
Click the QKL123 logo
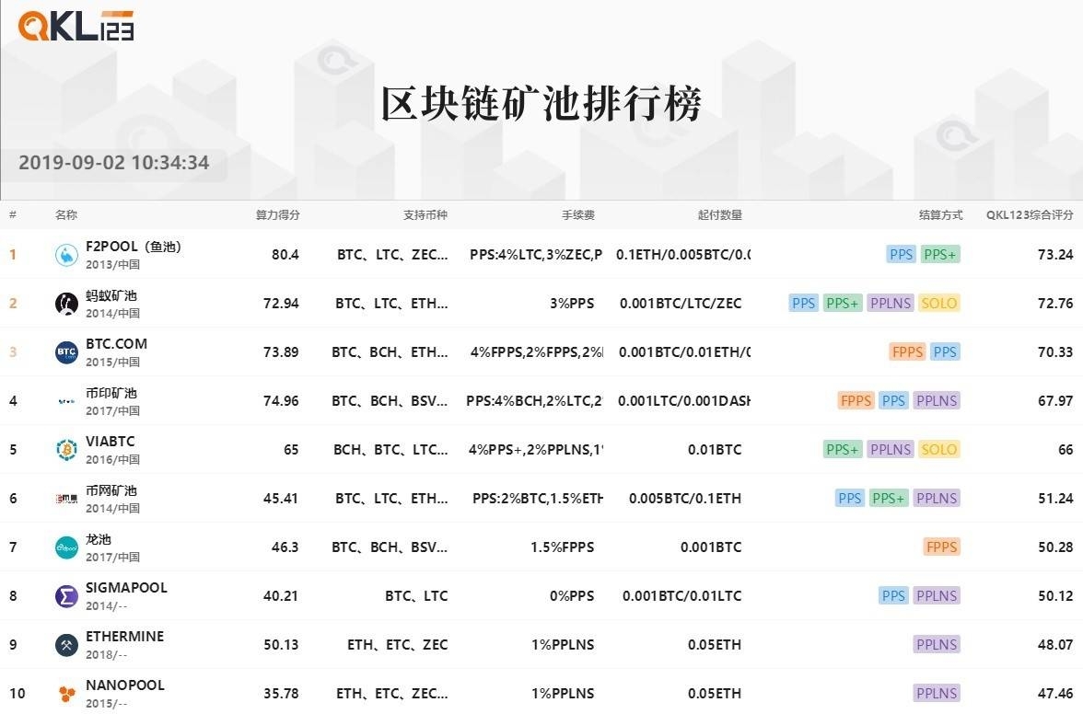pos(76,26)
